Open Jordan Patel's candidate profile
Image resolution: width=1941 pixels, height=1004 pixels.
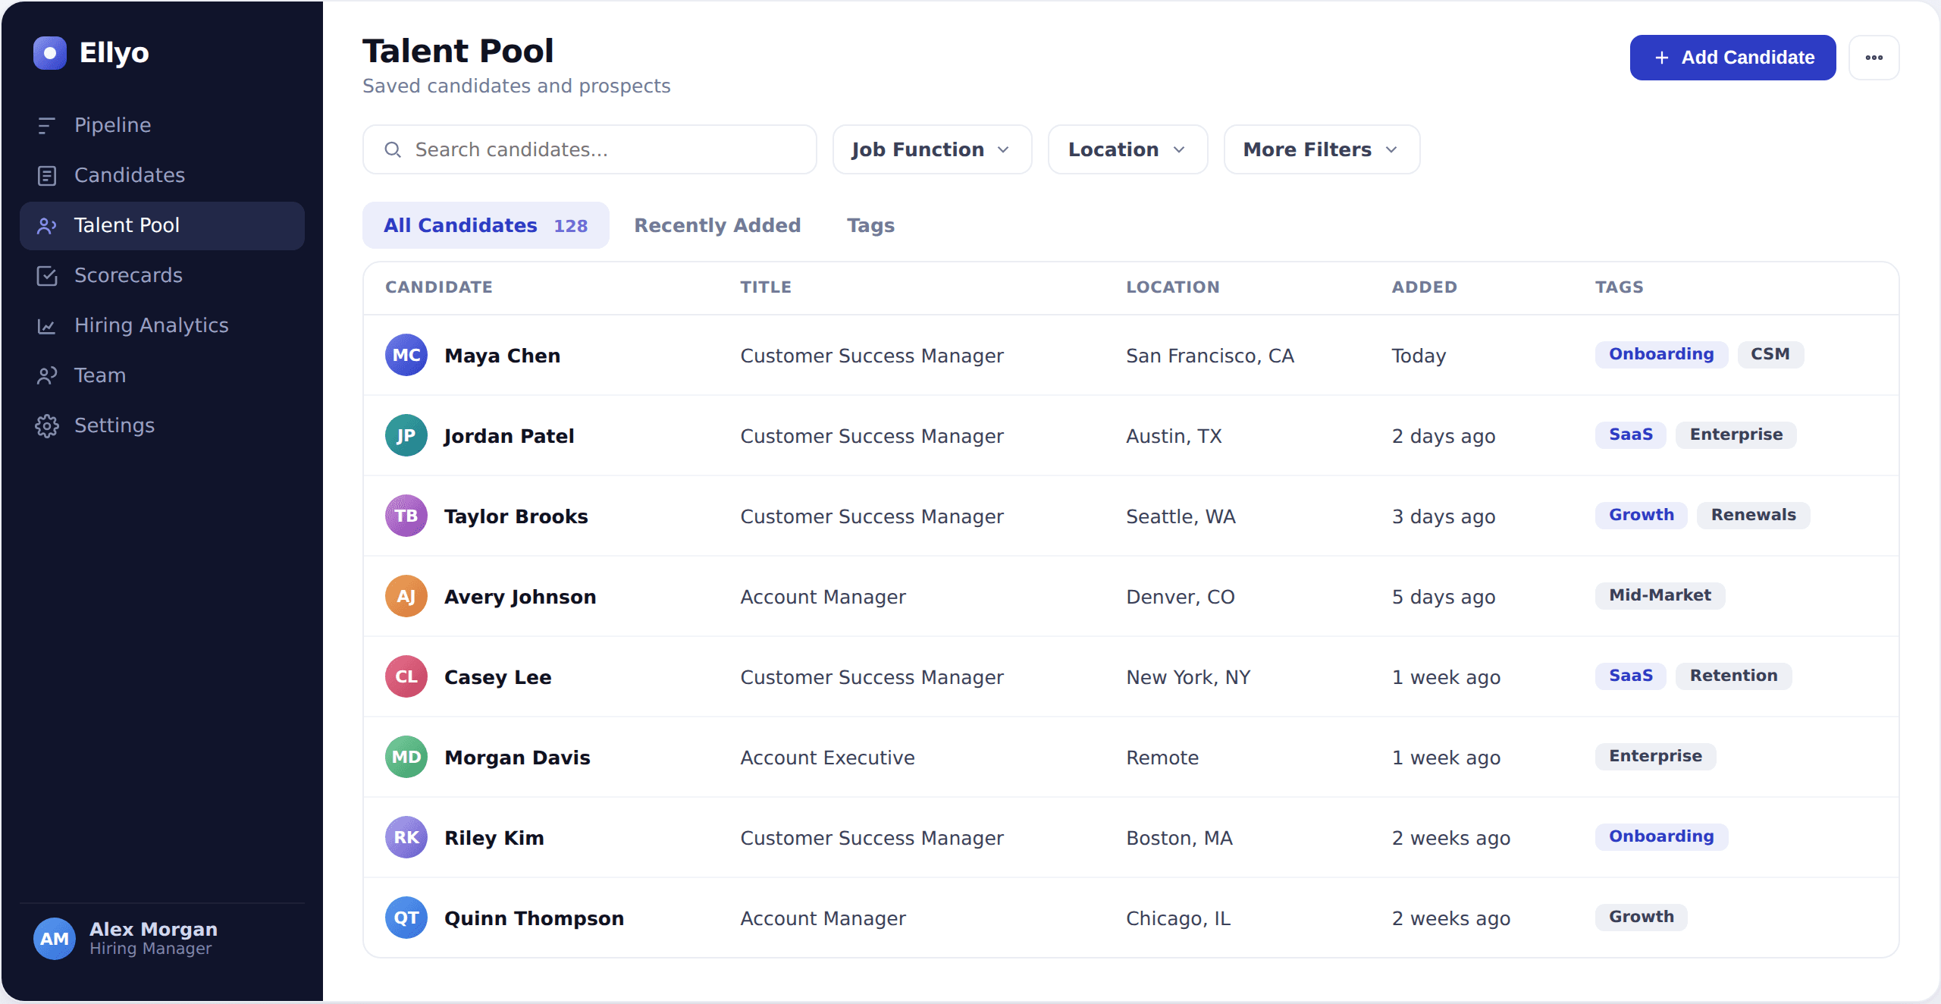(x=509, y=436)
